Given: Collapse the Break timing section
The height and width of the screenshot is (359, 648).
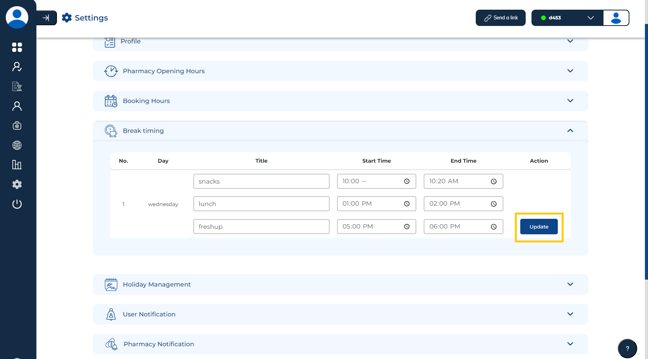Looking at the screenshot, I should pyautogui.click(x=570, y=131).
